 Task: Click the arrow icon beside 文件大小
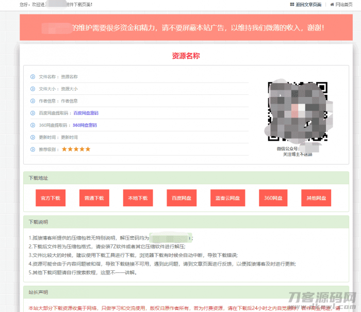[33, 89]
